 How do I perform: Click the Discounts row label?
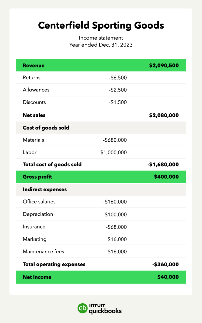[34, 102]
